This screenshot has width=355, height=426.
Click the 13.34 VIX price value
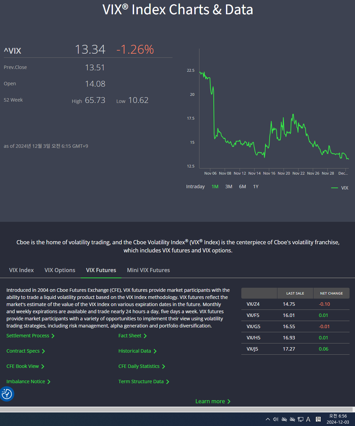pyautogui.click(x=90, y=50)
